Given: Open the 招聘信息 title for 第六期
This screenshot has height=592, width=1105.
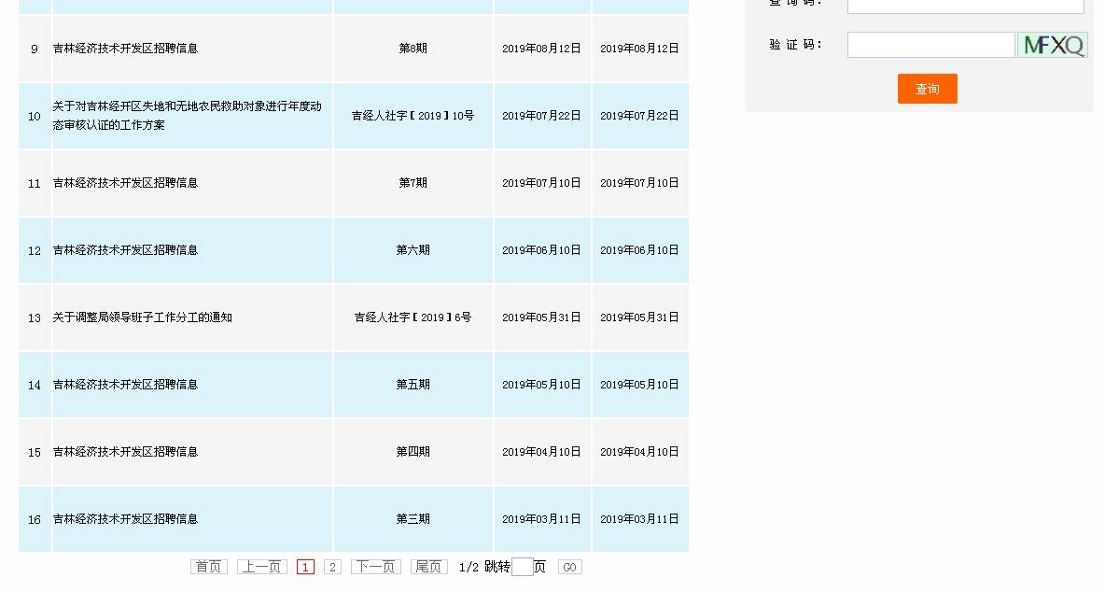Looking at the screenshot, I should pos(125,250).
